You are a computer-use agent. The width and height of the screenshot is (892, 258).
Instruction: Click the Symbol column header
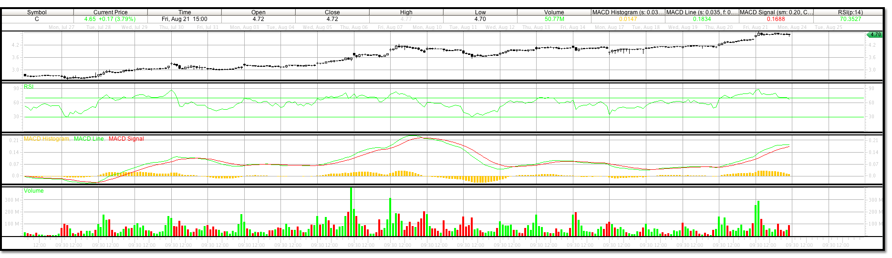click(37, 12)
